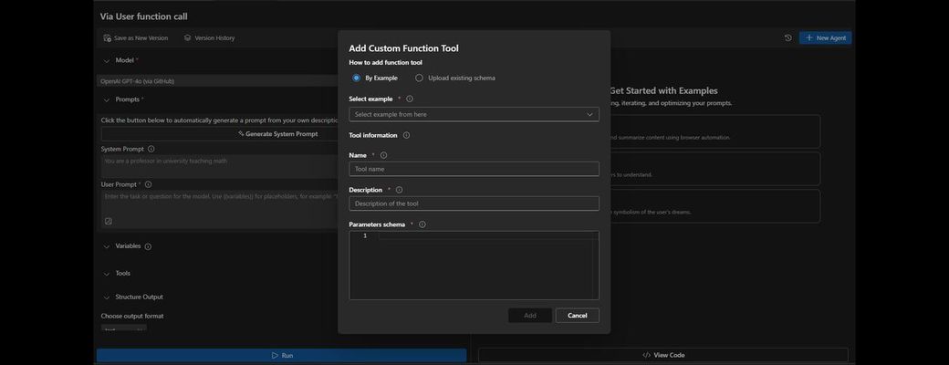Collapse the Model section chevron
The width and height of the screenshot is (949, 365).
pyautogui.click(x=107, y=60)
